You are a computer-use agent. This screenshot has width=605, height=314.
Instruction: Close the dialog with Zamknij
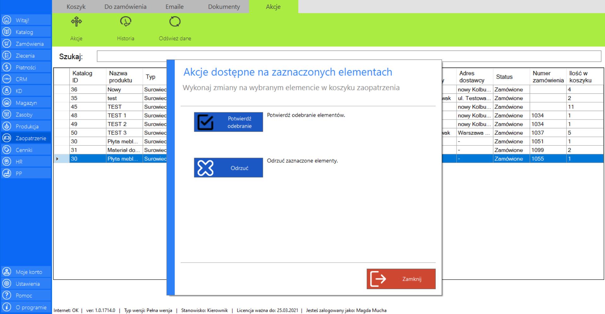click(401, 279)
